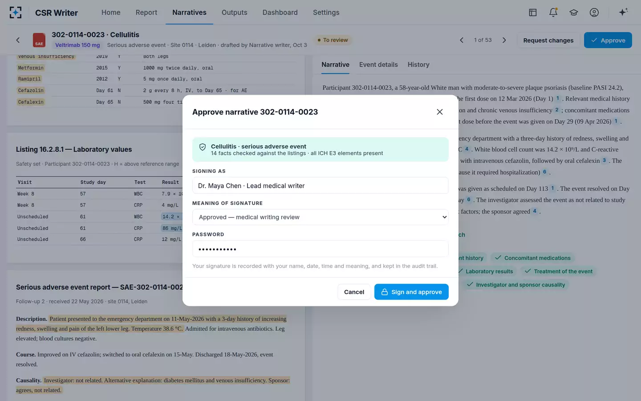641x401 pixels.
Task: Switch to the Narrative tab
Action: pos(336,65)
